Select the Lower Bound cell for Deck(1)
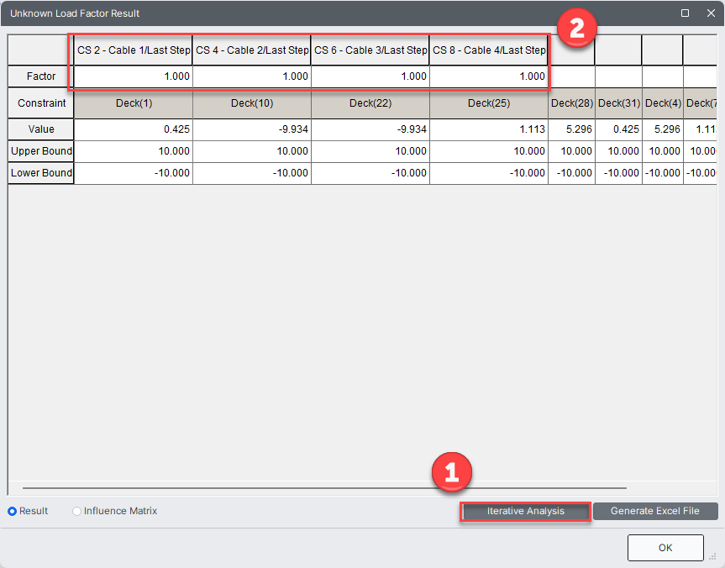This screenshot has height=568, width=725. click(134, 173)
